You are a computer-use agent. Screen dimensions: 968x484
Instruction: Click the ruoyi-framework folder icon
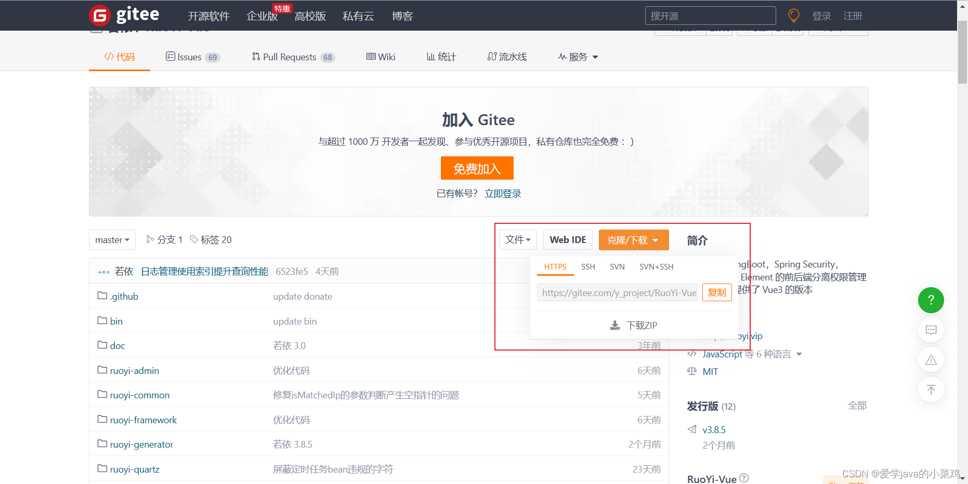[x=102, y=419]
